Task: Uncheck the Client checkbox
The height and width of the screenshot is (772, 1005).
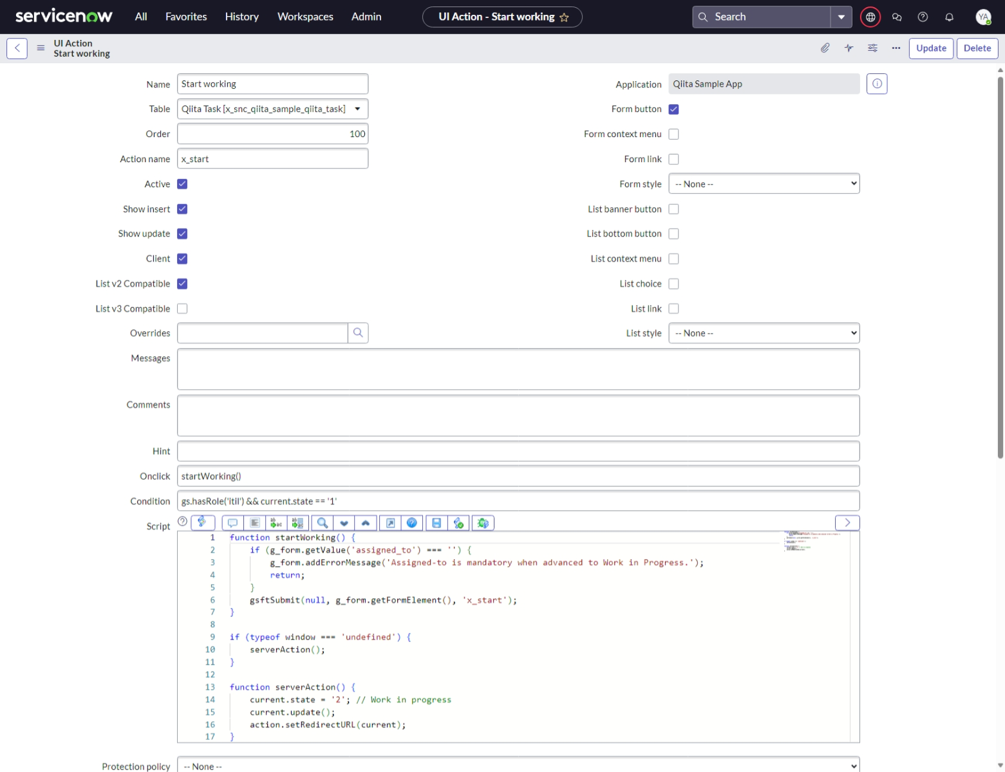Action: tap(182, 259)
